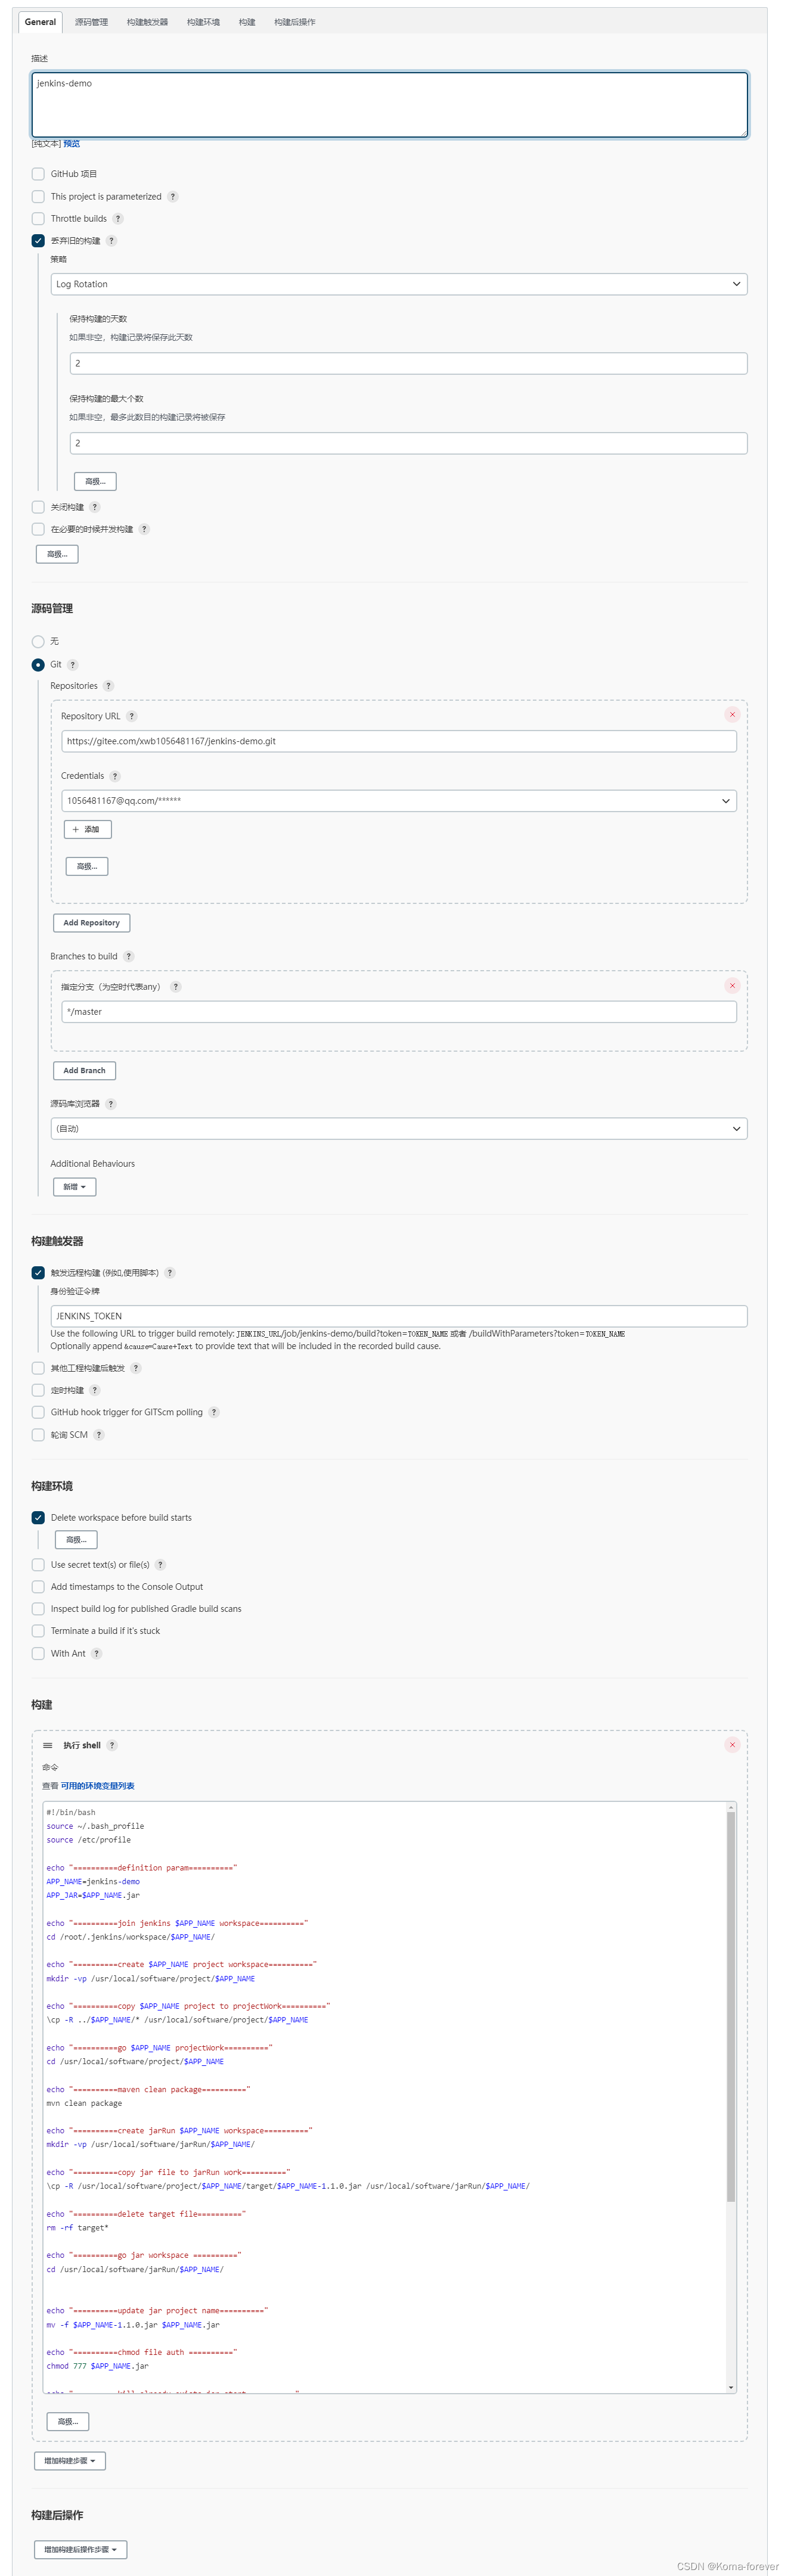This screenshot has height=2576, width=788.
Task: Click help icon next to Throttle builds
Action: coord(118,219)
